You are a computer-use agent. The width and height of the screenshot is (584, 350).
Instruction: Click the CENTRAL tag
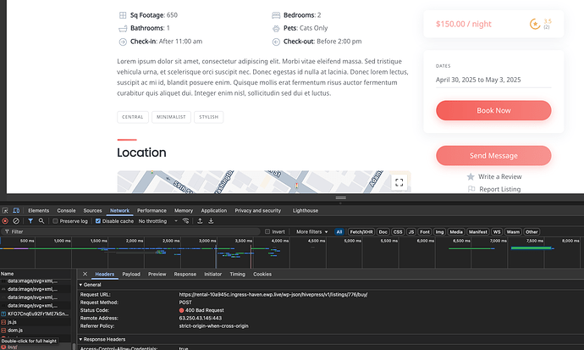(133, 117)
